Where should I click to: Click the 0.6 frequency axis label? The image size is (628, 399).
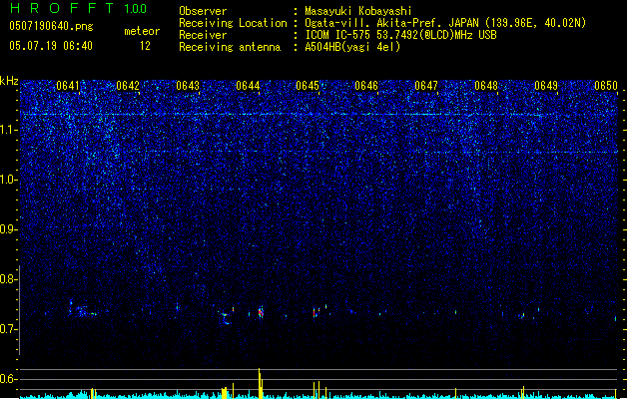click(8, 379)
